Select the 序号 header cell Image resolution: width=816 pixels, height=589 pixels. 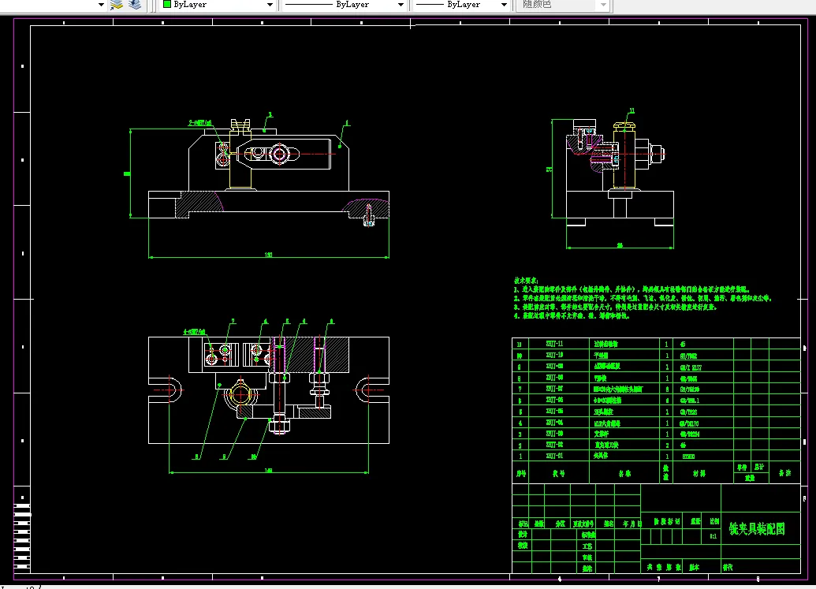pos(521,474)
